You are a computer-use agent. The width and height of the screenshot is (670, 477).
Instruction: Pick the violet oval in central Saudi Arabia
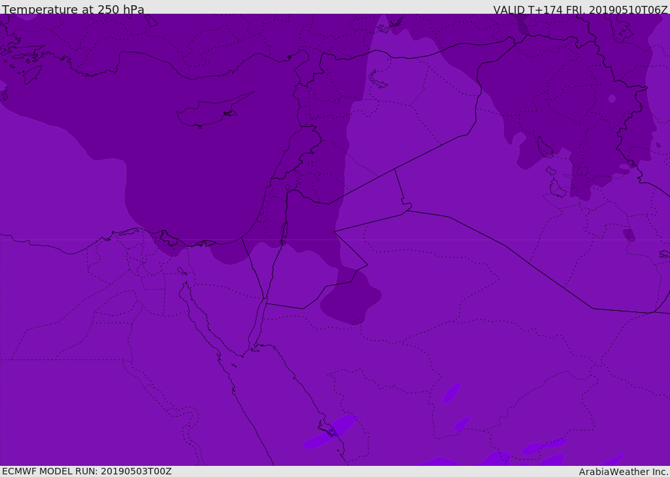click(x=451, y=393)
